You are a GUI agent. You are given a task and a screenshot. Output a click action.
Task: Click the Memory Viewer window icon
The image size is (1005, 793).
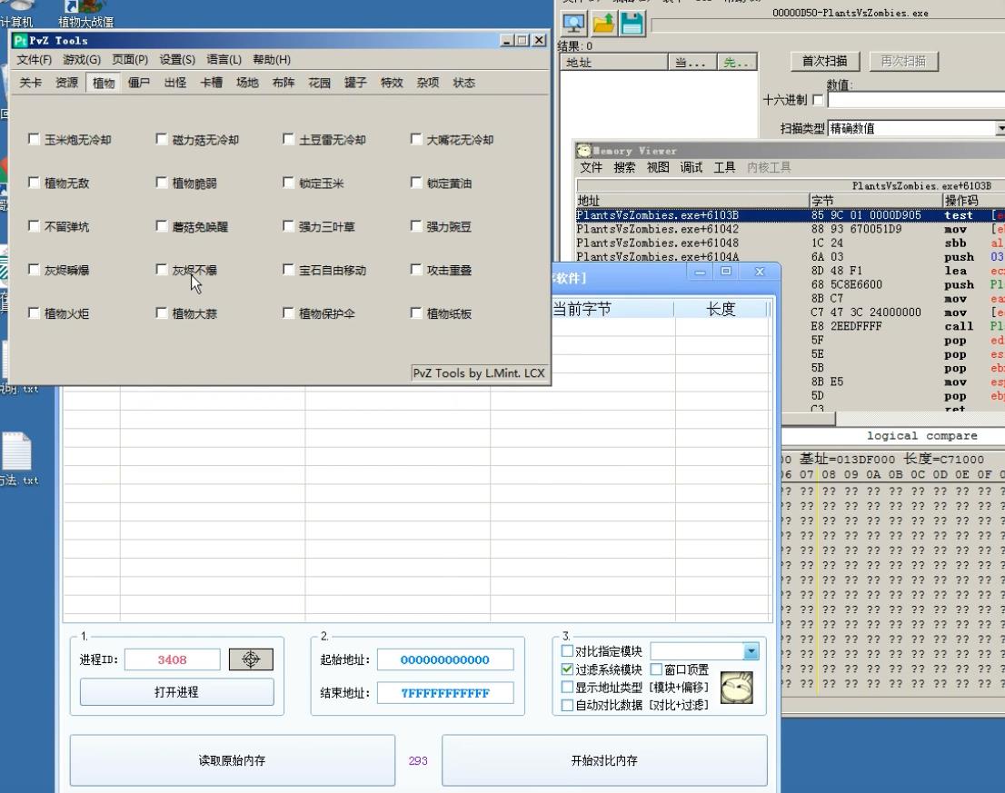pos(584,150)
